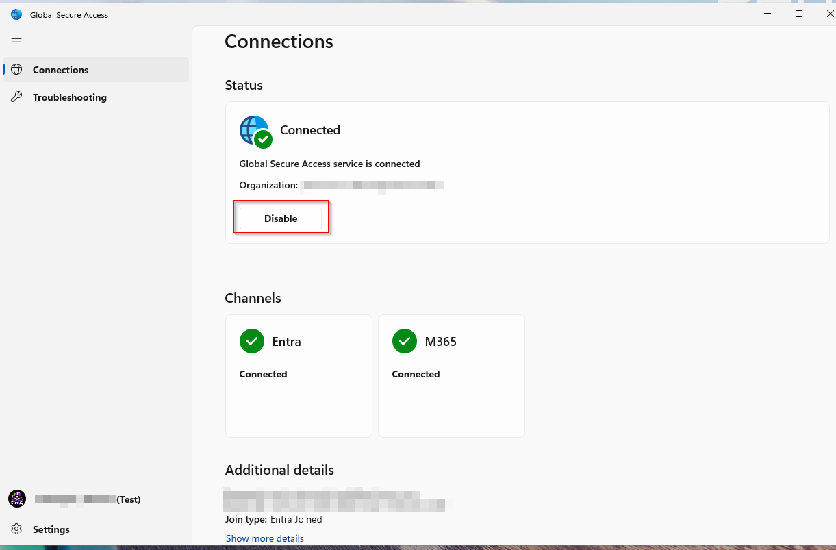Click the Status section heading
This screenshot has width=836, height=550.
pyautogui.click(x=244, y=85)
